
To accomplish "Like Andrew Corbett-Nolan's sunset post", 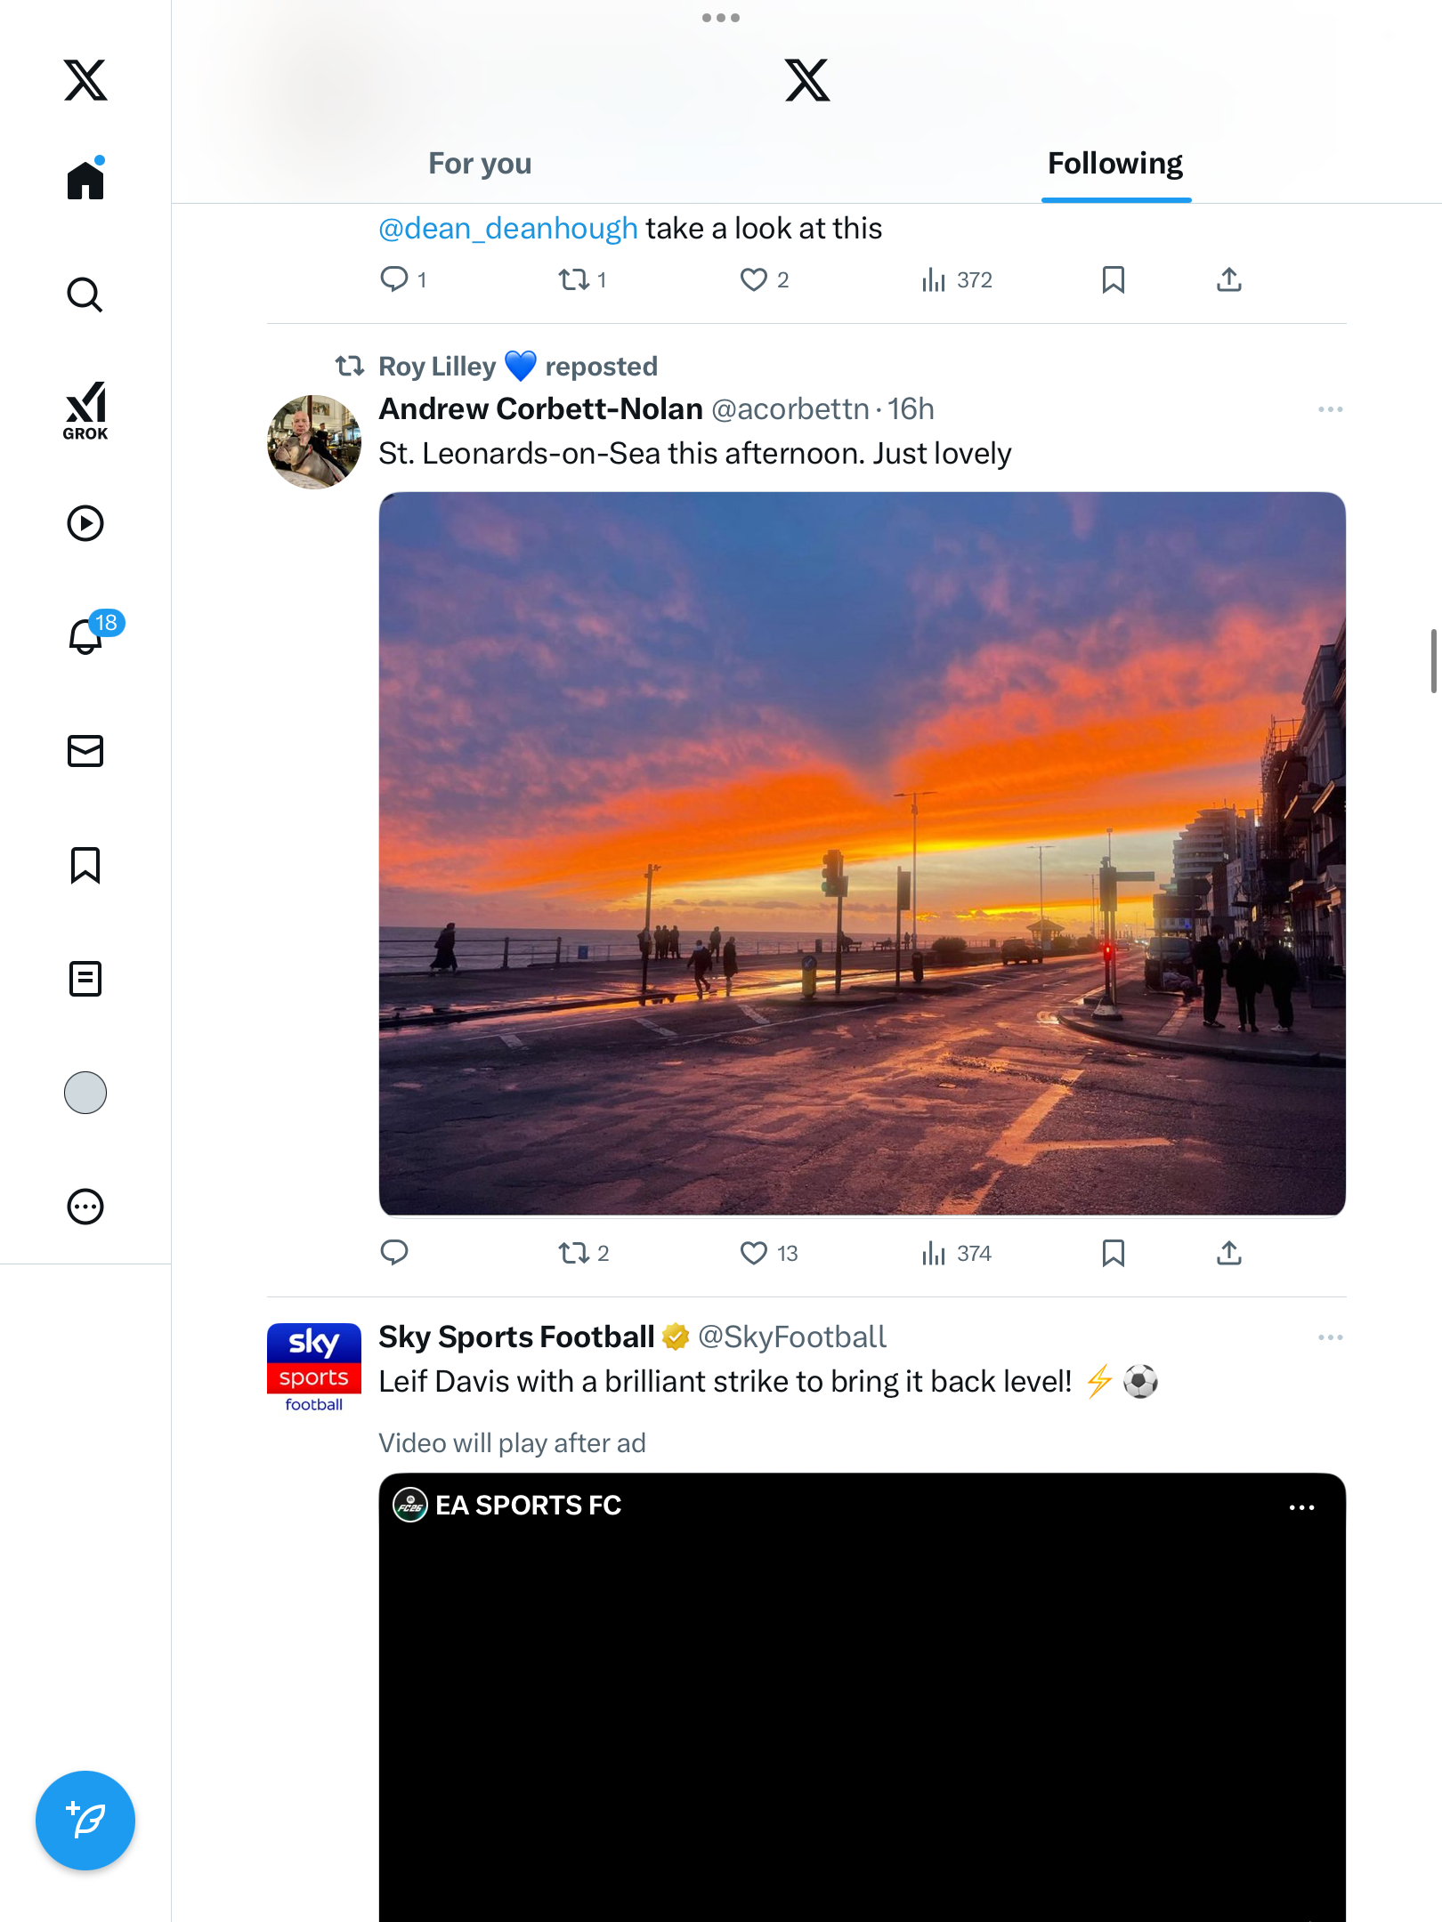I will click(754, 1253).
